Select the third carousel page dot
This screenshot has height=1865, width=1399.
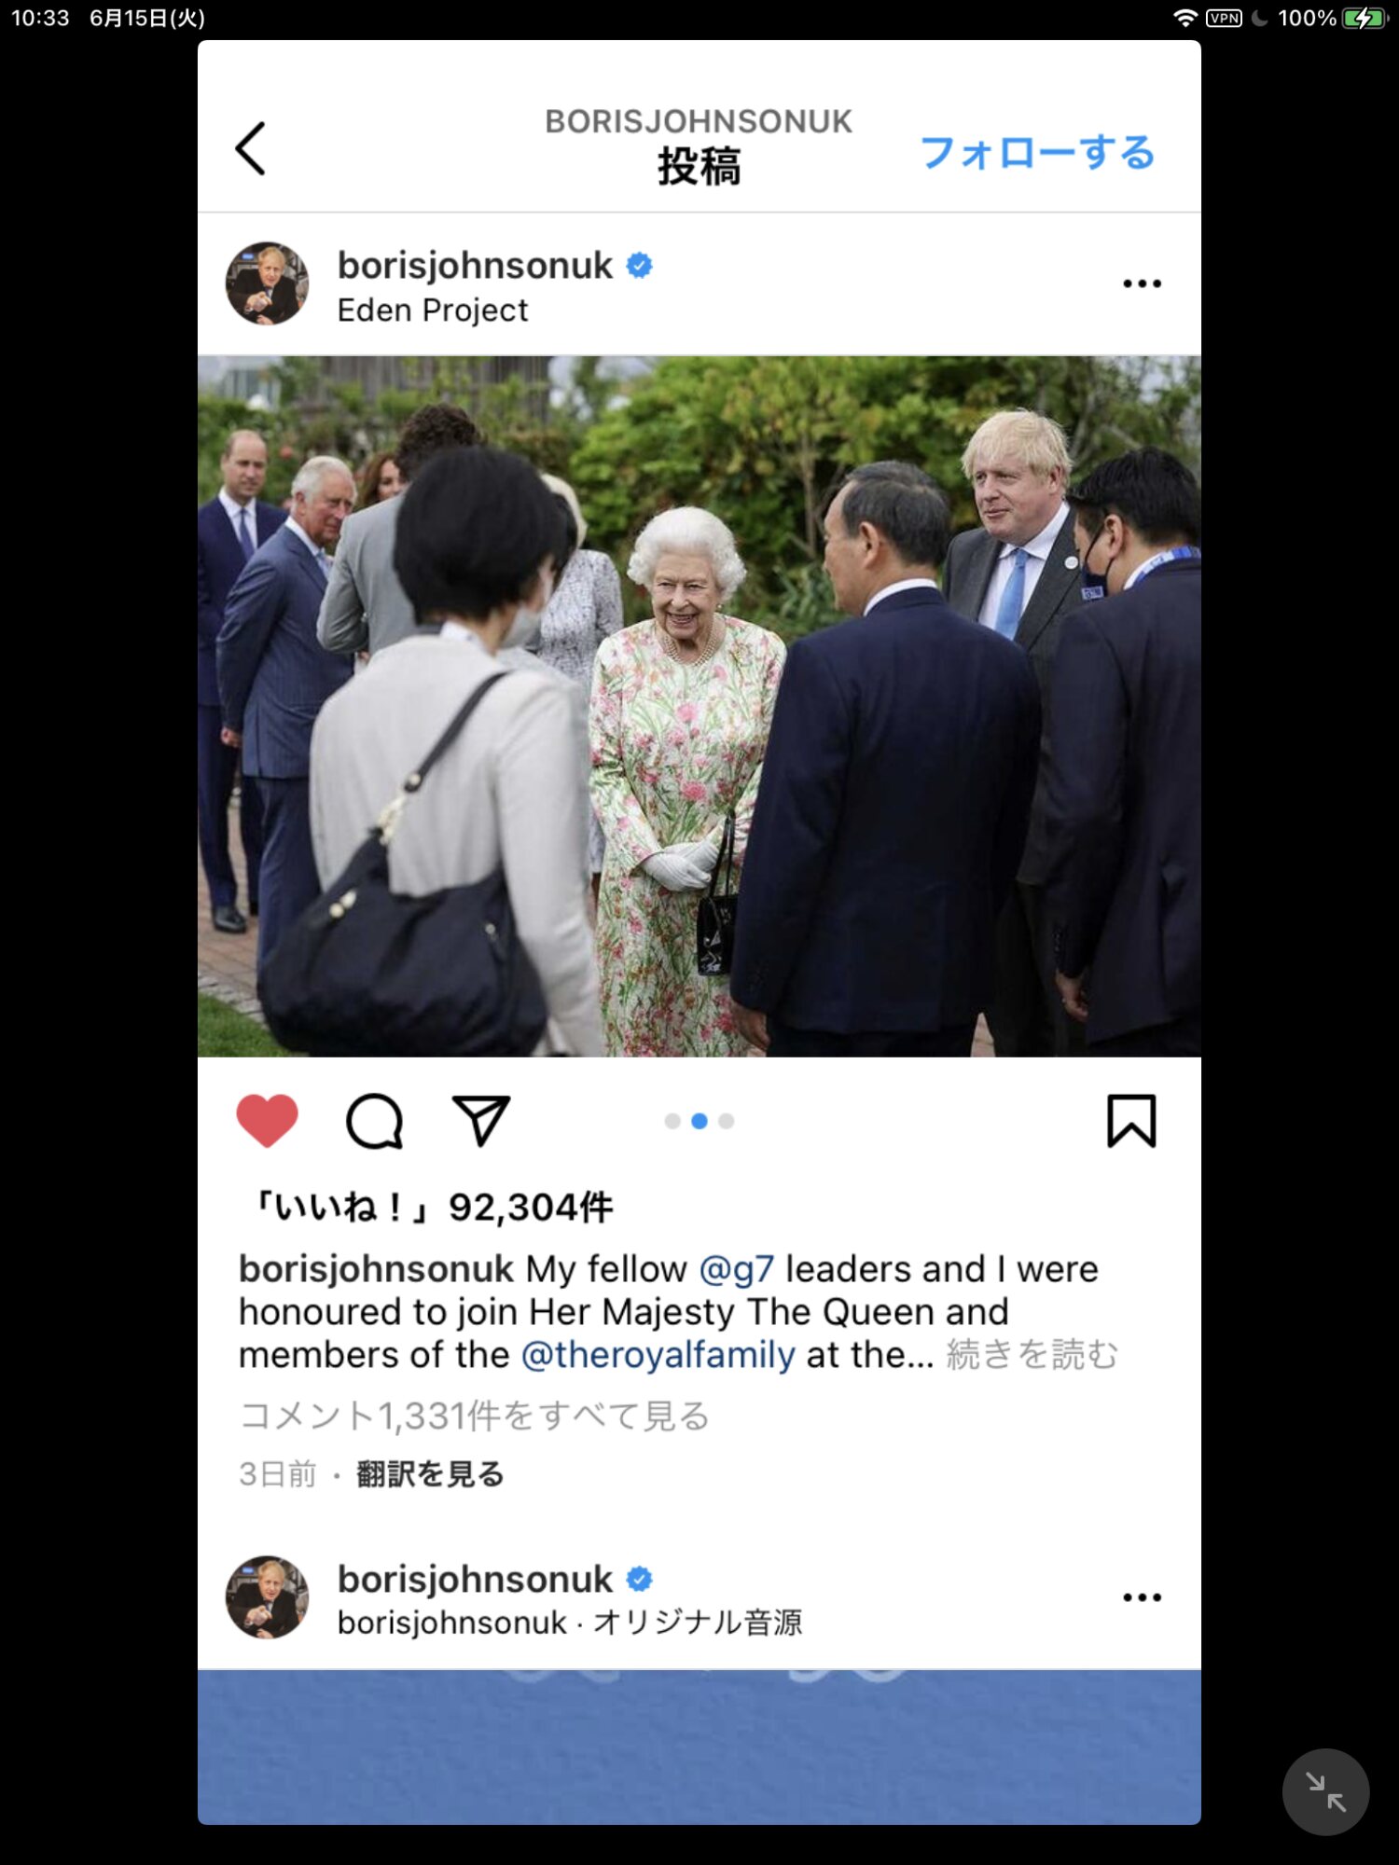[727, 1121]
